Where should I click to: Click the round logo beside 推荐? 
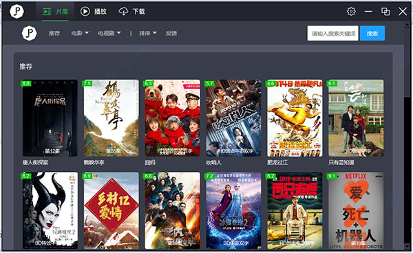(29, 33)
